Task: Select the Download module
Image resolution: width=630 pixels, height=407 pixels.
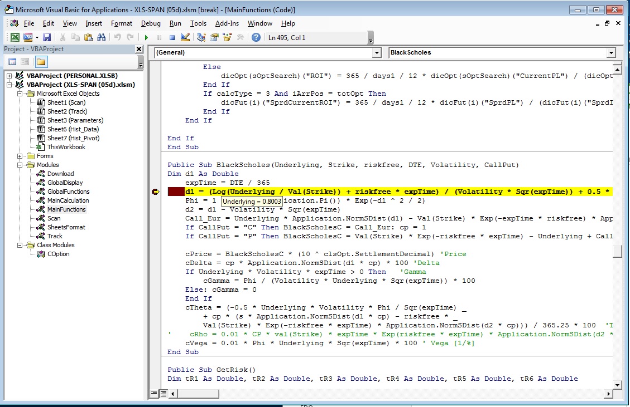Action: tap(60, 174)
